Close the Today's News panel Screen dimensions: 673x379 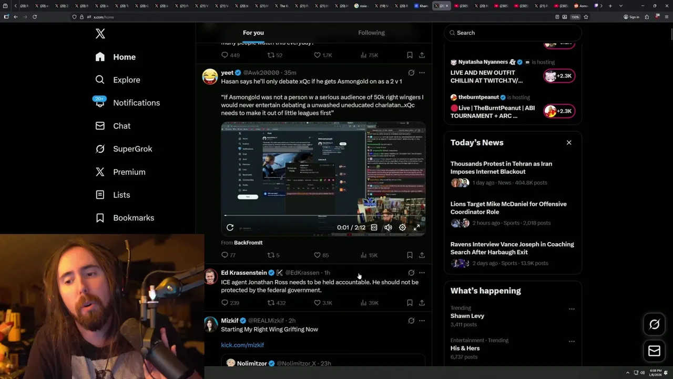point(569,143)
